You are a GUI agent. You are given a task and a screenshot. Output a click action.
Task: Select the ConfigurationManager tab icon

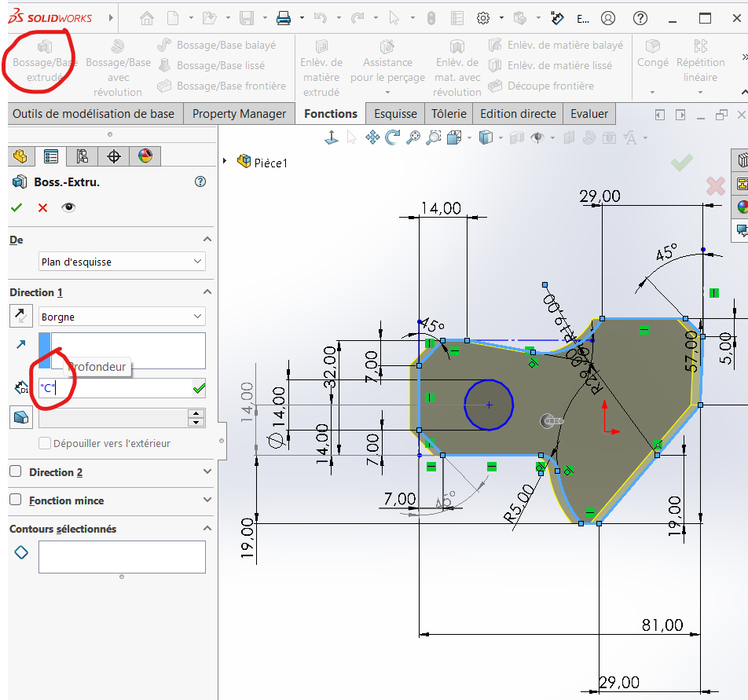(82, 156)
